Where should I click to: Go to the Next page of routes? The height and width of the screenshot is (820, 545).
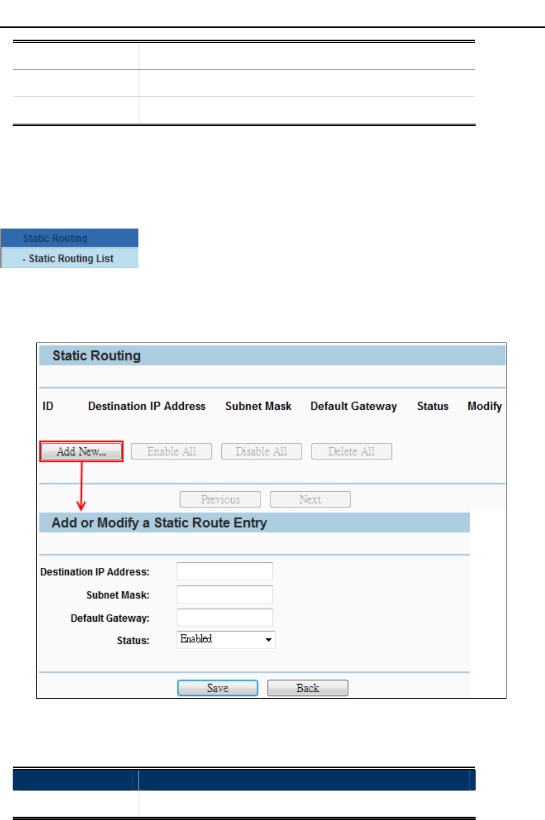(310, 499)
